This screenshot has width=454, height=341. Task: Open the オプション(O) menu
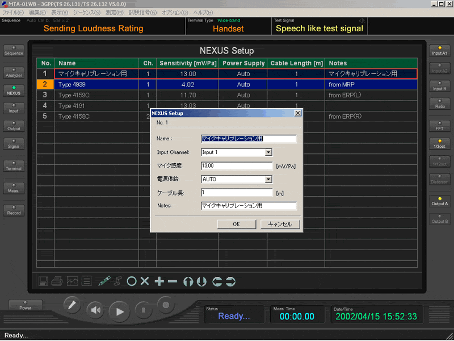175,13
